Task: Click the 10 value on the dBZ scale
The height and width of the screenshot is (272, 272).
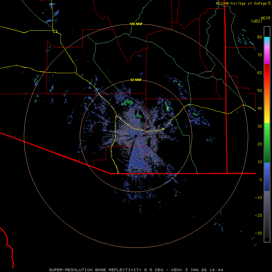Action: 260,162
